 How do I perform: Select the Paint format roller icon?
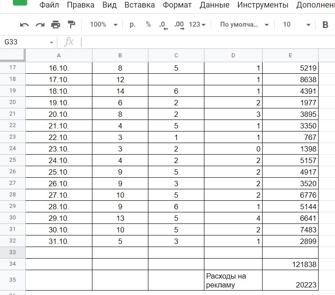coord(72,24)
